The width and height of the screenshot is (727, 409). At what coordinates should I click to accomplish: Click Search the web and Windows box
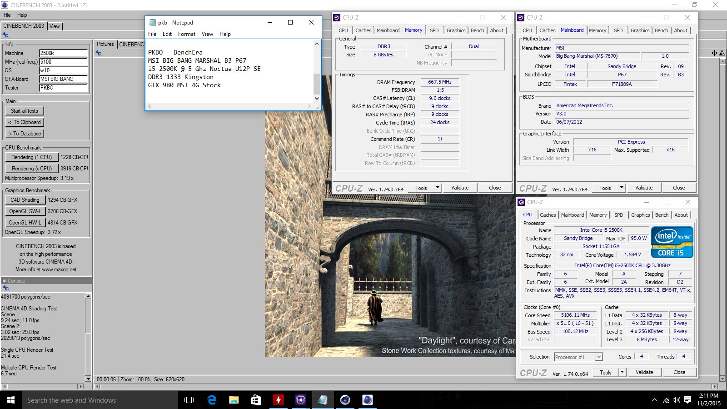point(100,400)
